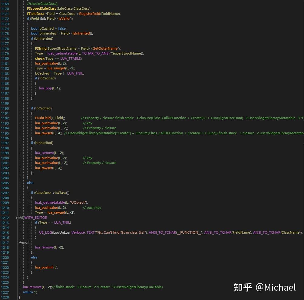Screen dimensions: 304x300
Task: Click the 'return' keyword
Action: [x=28, y=292]
